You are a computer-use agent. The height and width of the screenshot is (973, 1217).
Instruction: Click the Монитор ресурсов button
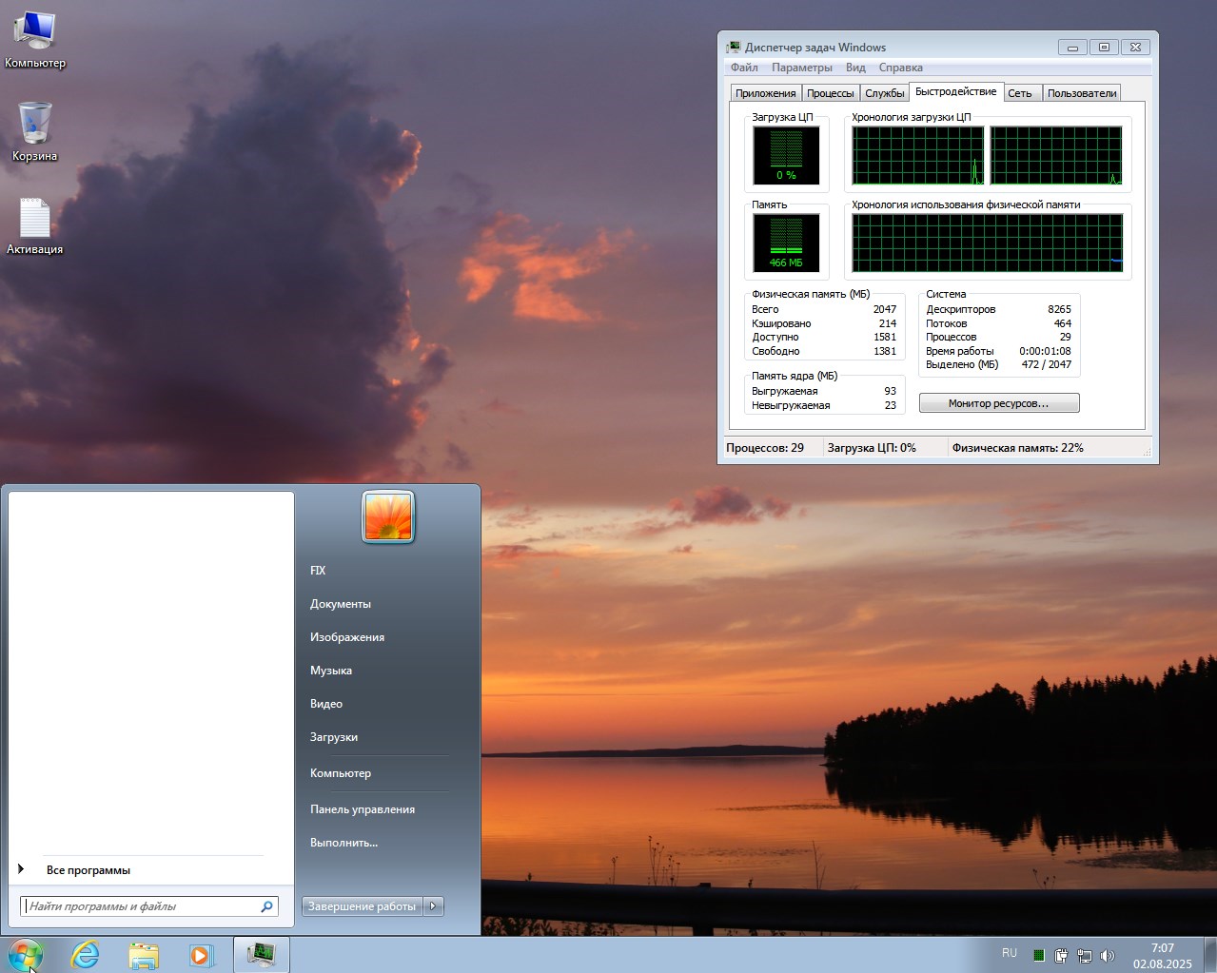998,403
